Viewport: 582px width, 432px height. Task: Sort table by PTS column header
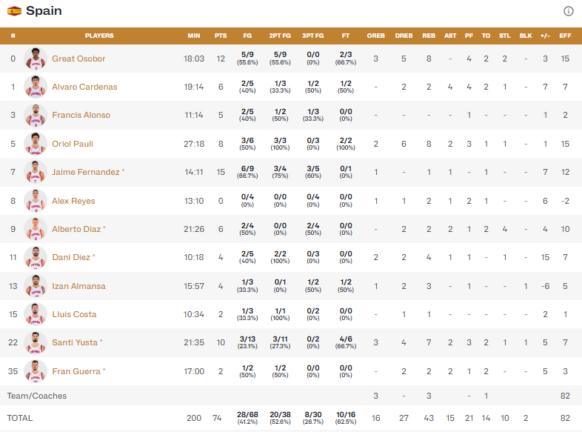pos(221,36)
